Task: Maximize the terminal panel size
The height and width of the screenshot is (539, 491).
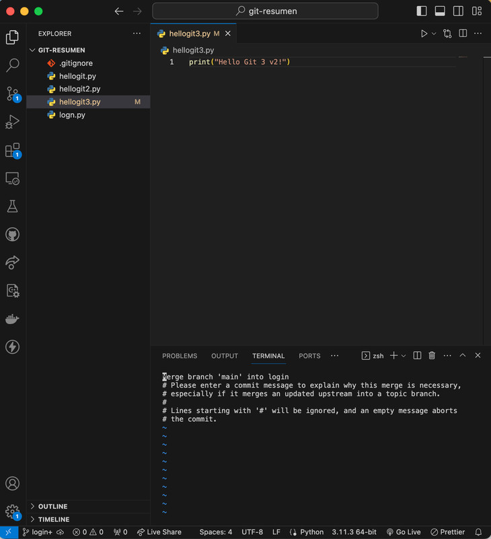Action: click(x=463, y=356)
